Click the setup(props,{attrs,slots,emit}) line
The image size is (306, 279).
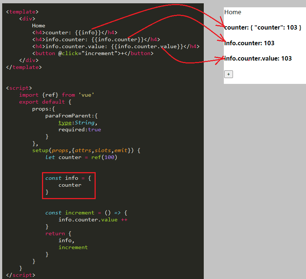pyautogui.click(x=86, y=150)
